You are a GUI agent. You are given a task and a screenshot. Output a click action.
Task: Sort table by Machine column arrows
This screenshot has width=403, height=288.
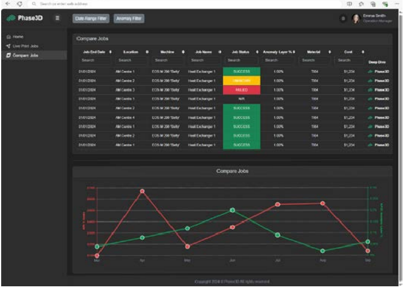pyautogui.click(x=183, y=52)
